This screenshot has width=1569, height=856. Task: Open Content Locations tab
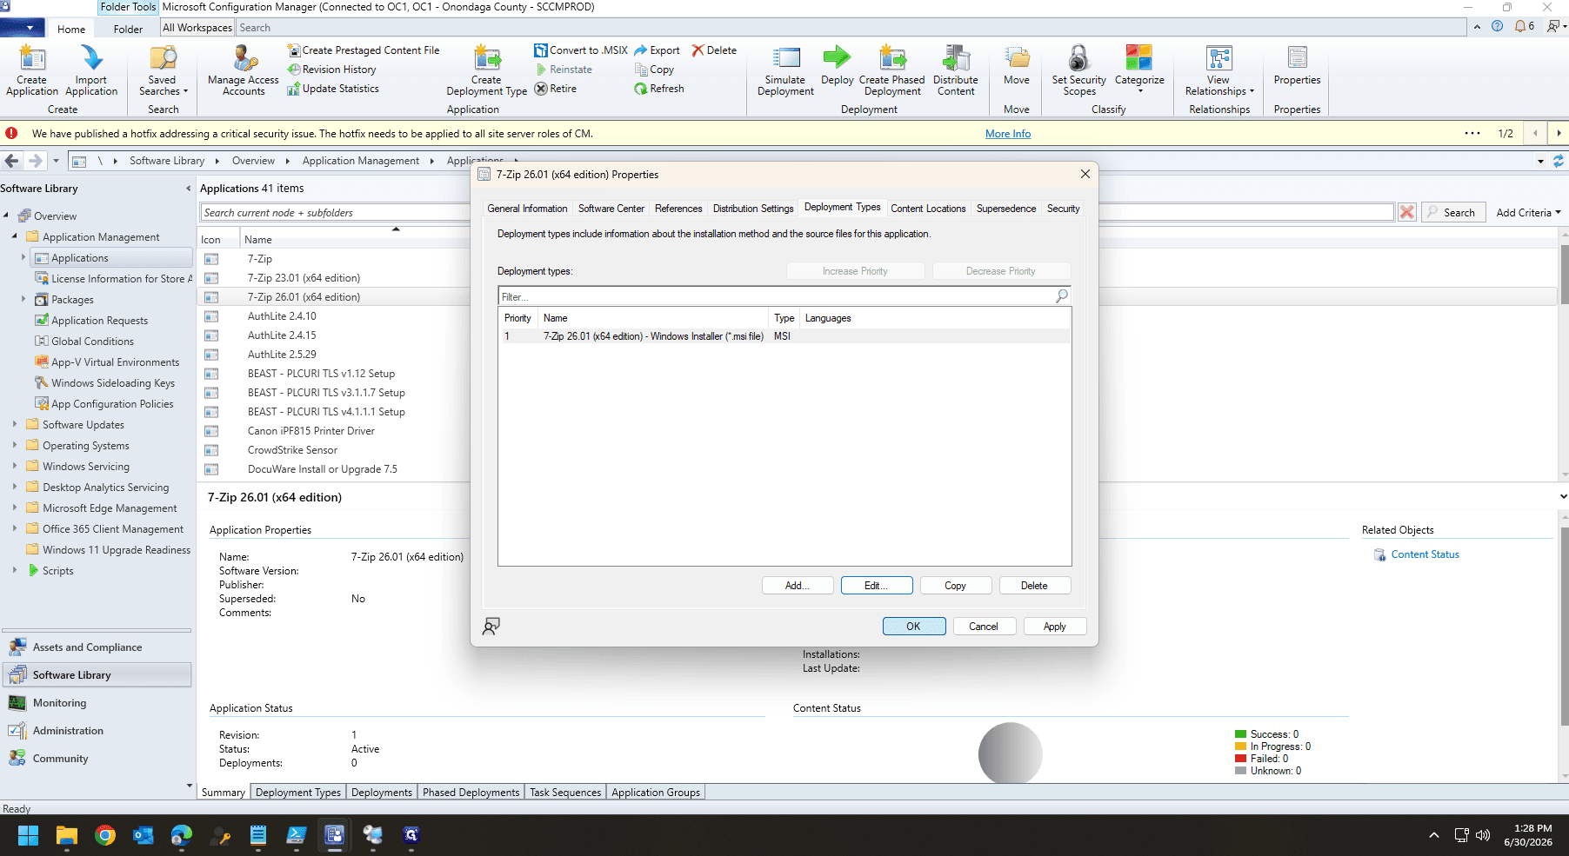coord(928,209)
